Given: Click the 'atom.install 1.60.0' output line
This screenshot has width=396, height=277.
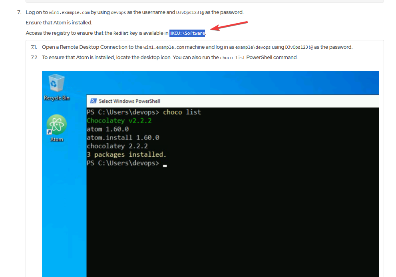Looking at the screenshot, I should [123, 138].
